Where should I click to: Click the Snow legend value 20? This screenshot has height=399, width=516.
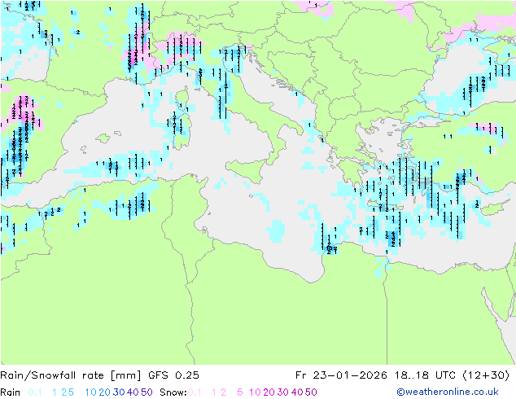[269, 392]
